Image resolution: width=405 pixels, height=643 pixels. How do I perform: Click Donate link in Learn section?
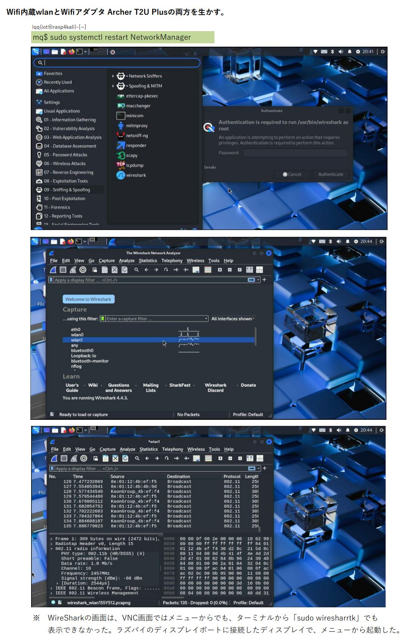point(248,385)
